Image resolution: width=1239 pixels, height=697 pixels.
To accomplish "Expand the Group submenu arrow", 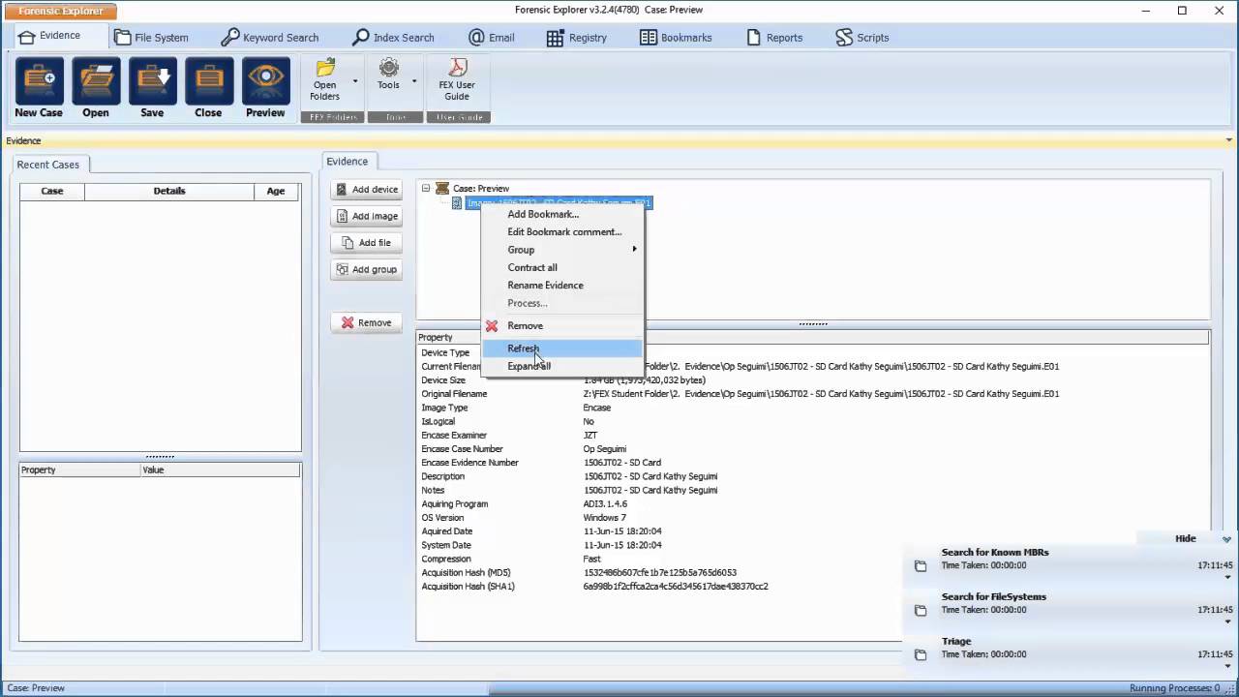I will point(635,250).
